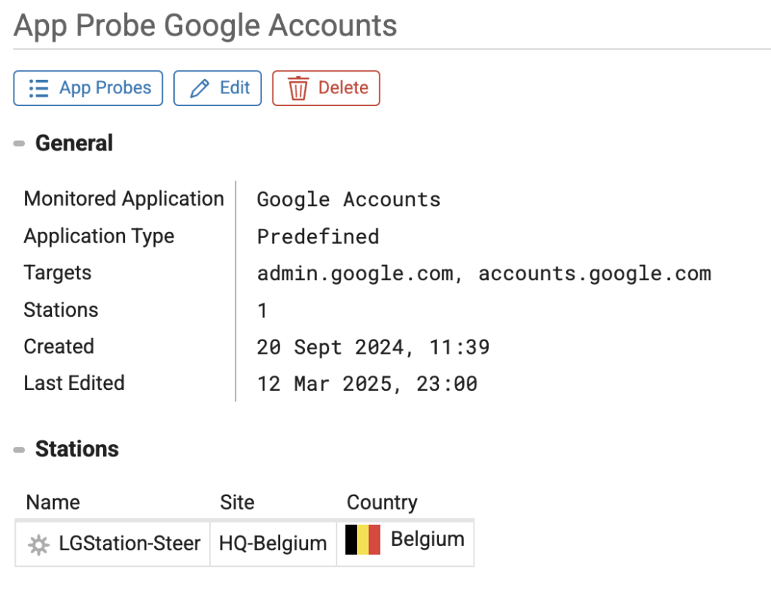Click the Belgium flag icon
This screenshot has height=600, width=771.
(x=362, y=541)
